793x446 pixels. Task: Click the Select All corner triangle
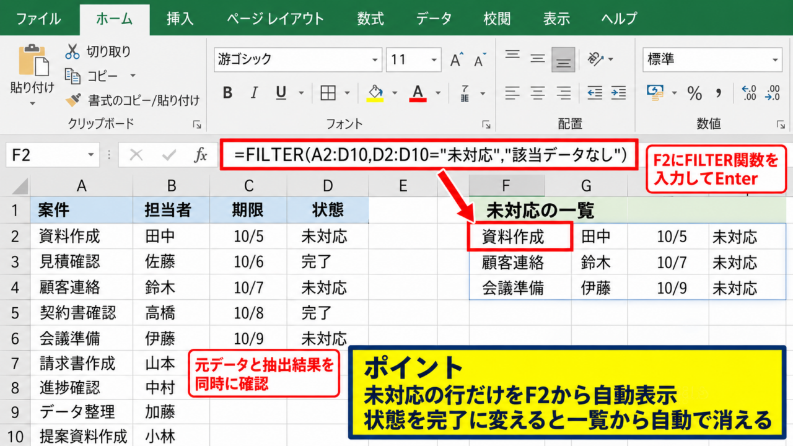[x=19, y=185]
